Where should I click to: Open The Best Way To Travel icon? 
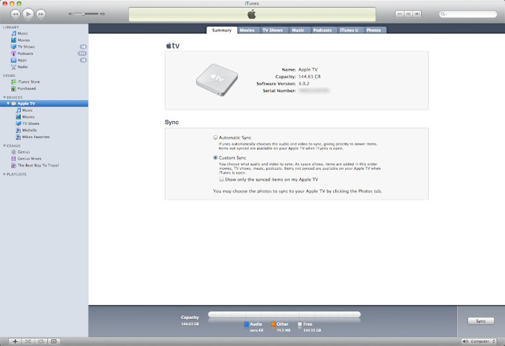[13, 165]
